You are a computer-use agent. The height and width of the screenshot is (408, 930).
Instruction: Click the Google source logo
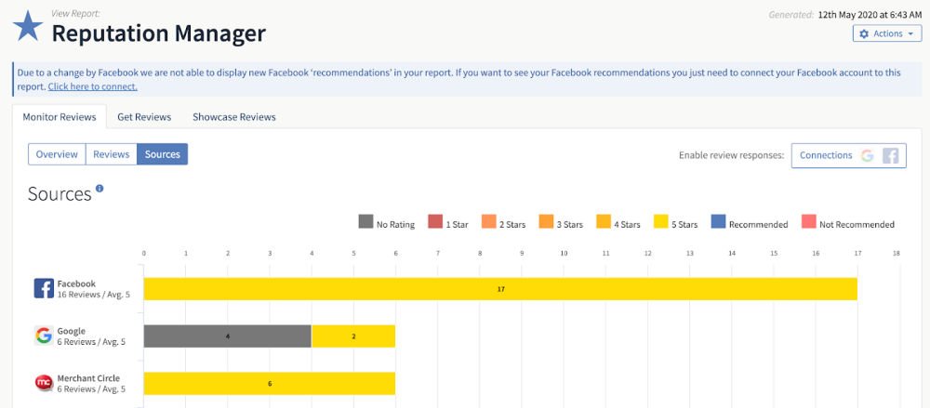tap(44, 336)
